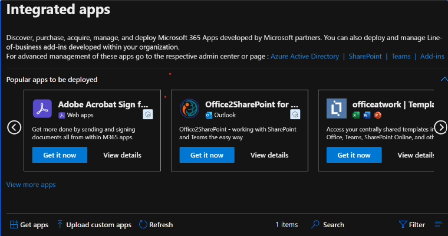The width and height of the screenshot is (448, 236).
Task: Click the '1 items' count text
Action: point(286,225)
